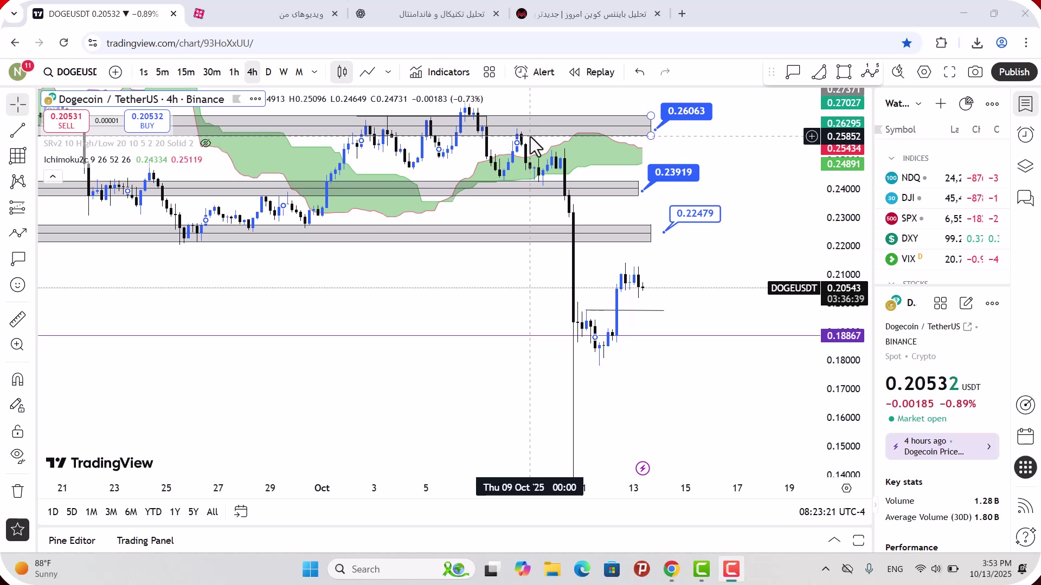Screen dimensions: 1041x585
Task: Activate the zoom in tool
Action: tap(17, 344)
